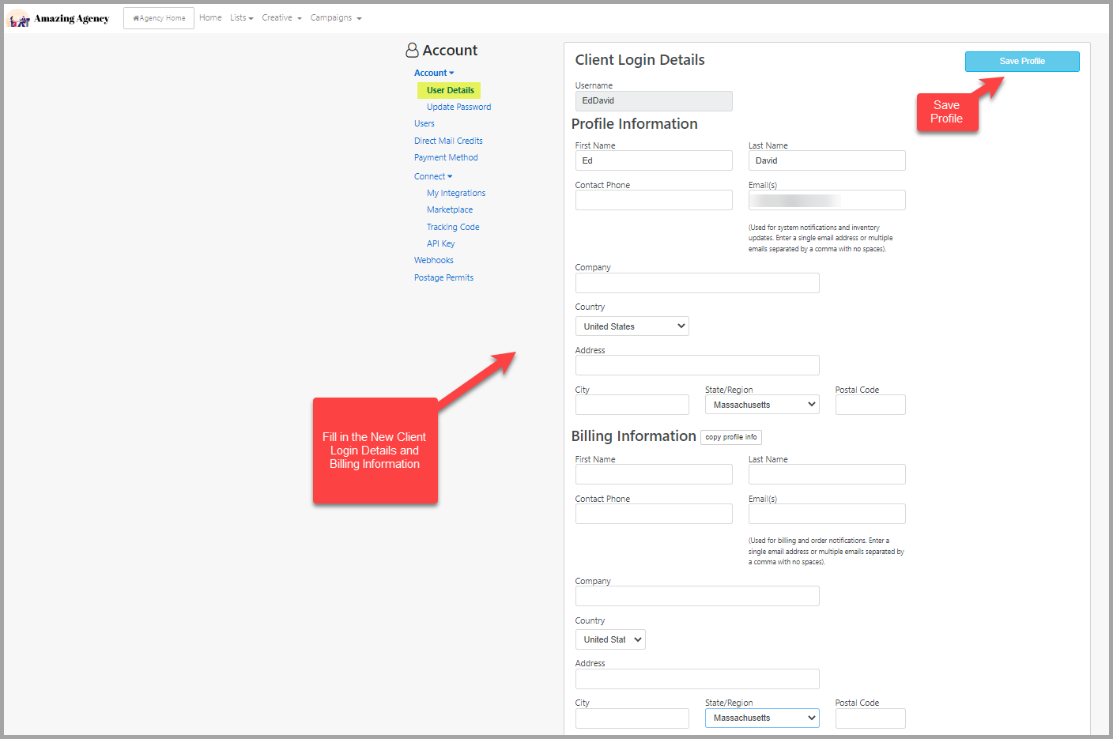Open the Lists dropdown menu
Image resolution: width=1113 pixels, height=739 pixels.
tap(242, 17)
